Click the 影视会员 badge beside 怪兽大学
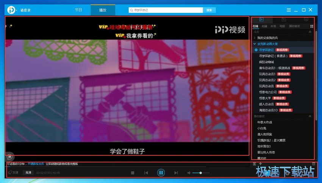The image size is (322, 183). pos(279,98)
